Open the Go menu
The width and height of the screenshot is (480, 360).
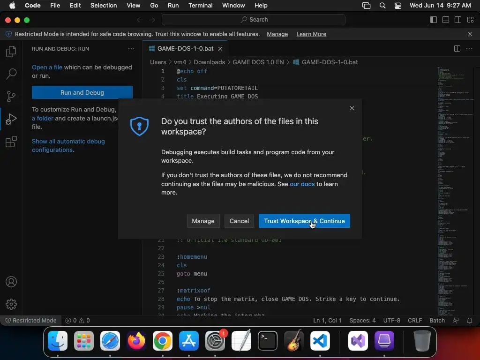154,6
